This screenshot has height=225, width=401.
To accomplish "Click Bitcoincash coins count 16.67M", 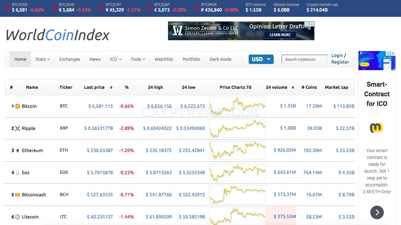I will 314,195.
